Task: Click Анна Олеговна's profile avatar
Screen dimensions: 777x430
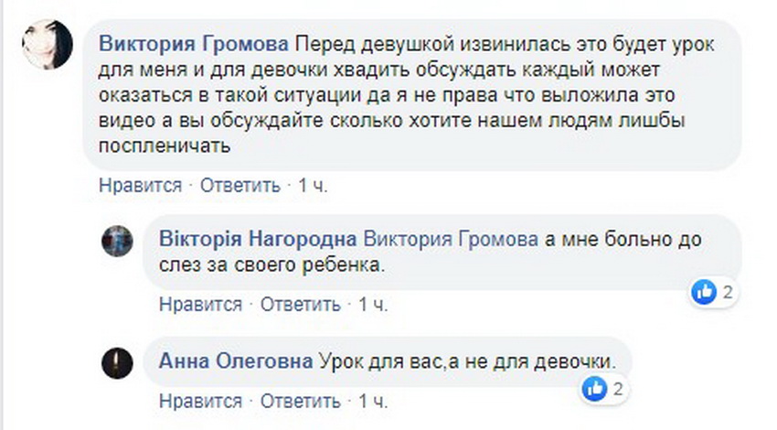Action: 116,360
